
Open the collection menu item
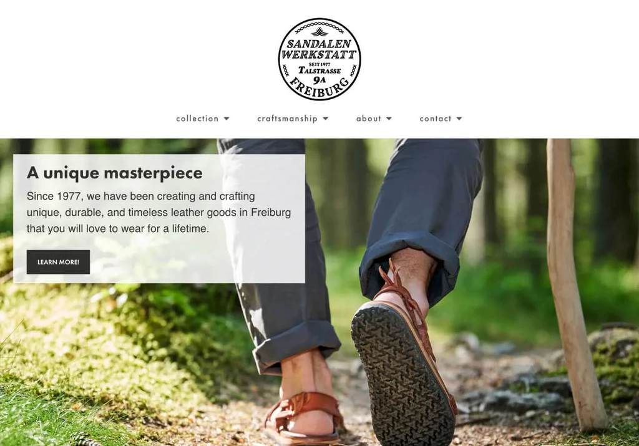point(197,119)
